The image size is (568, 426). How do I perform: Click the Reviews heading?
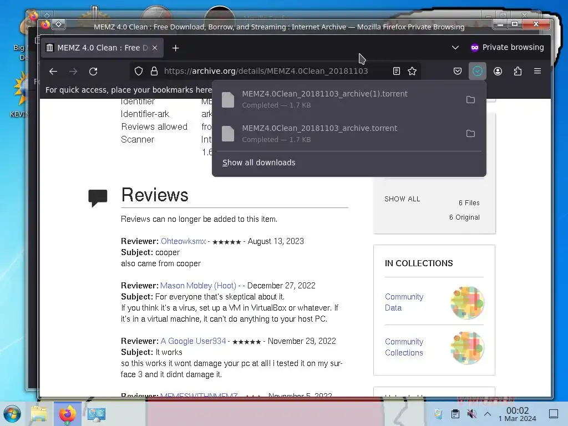[155, 195]
